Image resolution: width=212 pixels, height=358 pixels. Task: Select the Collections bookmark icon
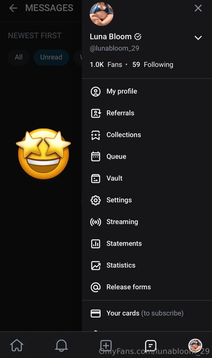click(96, 135)
